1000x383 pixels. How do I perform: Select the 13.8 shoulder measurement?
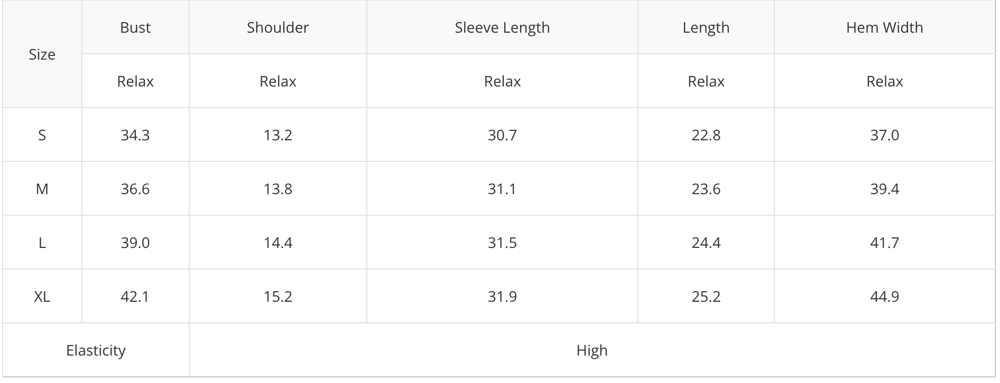pyautogui.click(x=278, y=189)
